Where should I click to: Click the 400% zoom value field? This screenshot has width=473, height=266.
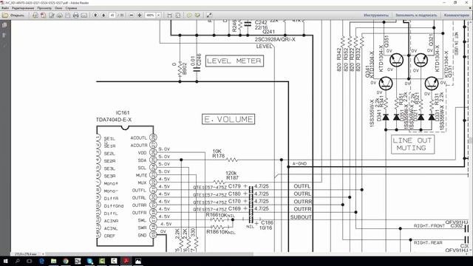[x=150, y=15]
